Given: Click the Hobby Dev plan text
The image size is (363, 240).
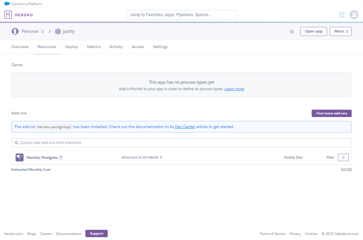Looking at the screenshot, I should (293, 157).
